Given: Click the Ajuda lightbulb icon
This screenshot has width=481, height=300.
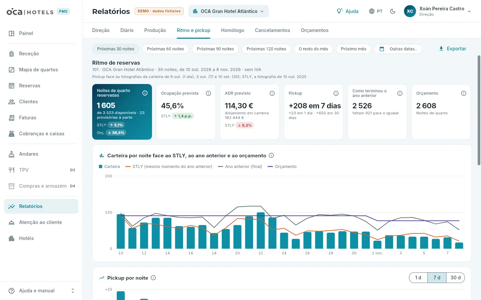Looking at the screenshot, I should (339, 11).
